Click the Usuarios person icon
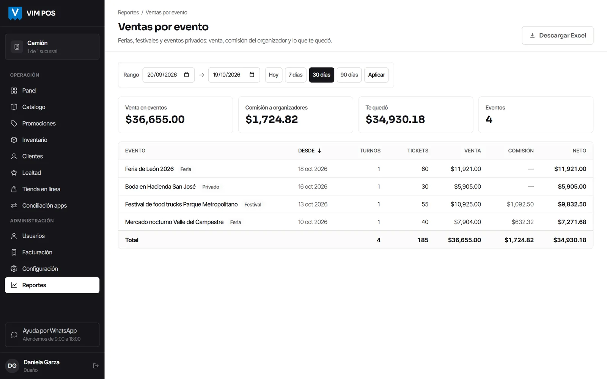This screenshot has width=607, height=379. 14,236
